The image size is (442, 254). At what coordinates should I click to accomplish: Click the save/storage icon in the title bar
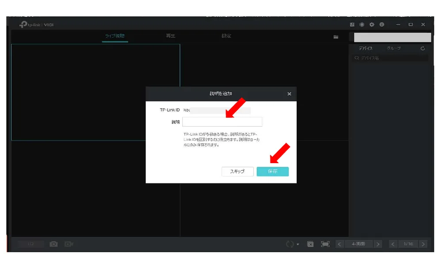click(x=352, y=24)
